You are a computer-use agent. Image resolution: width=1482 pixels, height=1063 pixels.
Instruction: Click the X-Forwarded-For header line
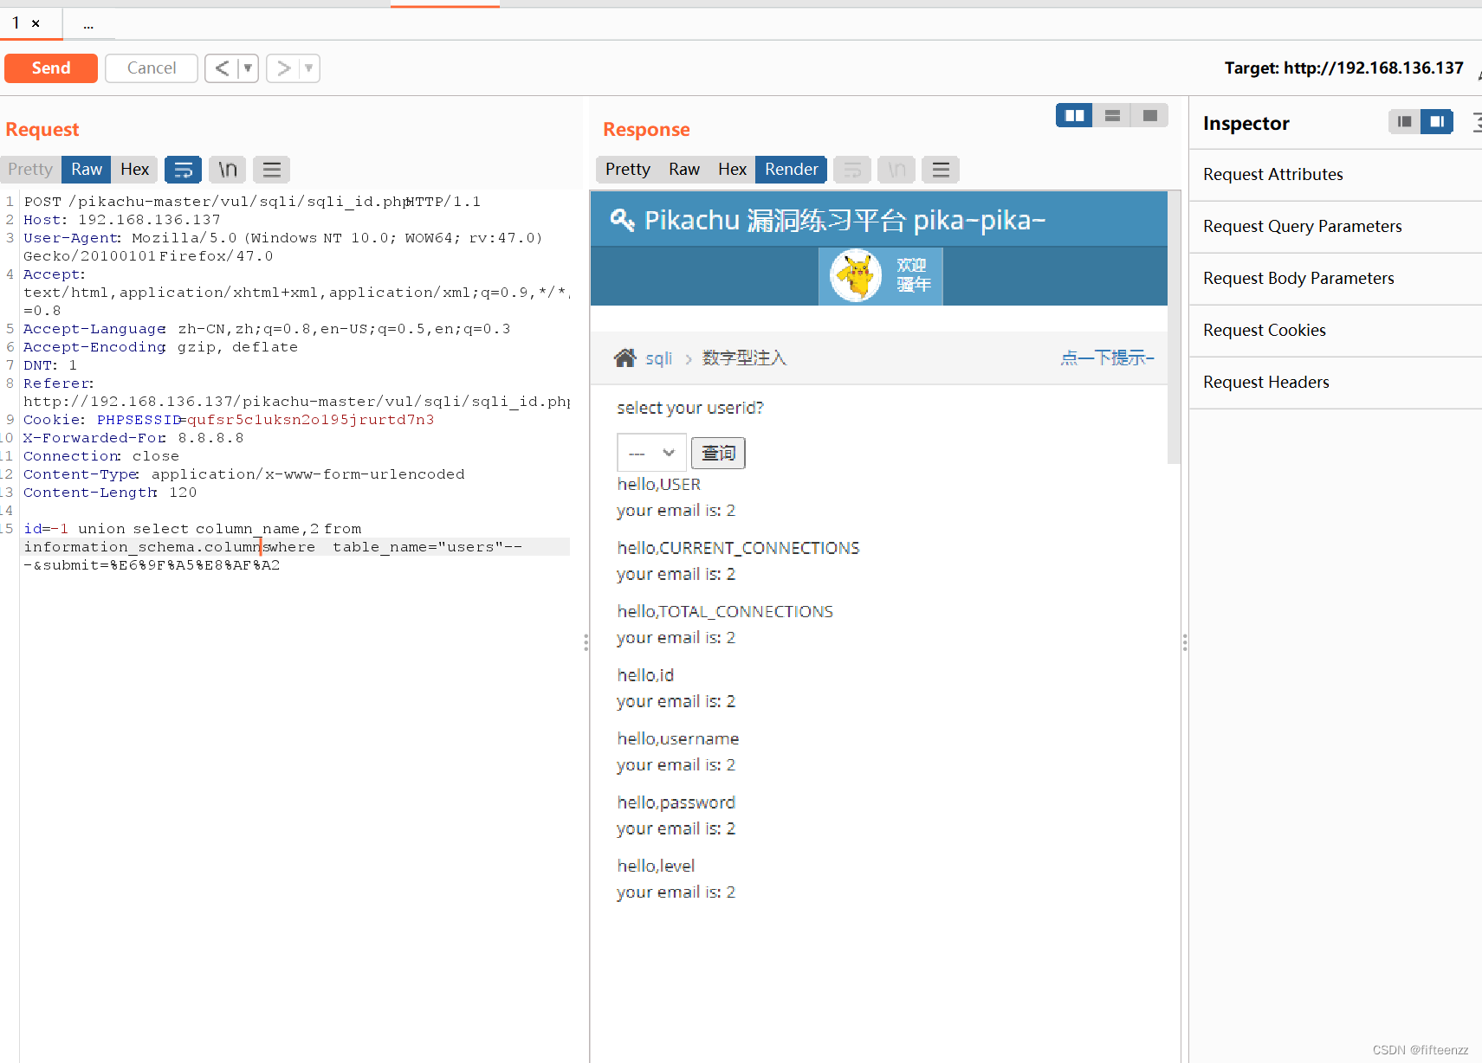(x=133, y=438)
